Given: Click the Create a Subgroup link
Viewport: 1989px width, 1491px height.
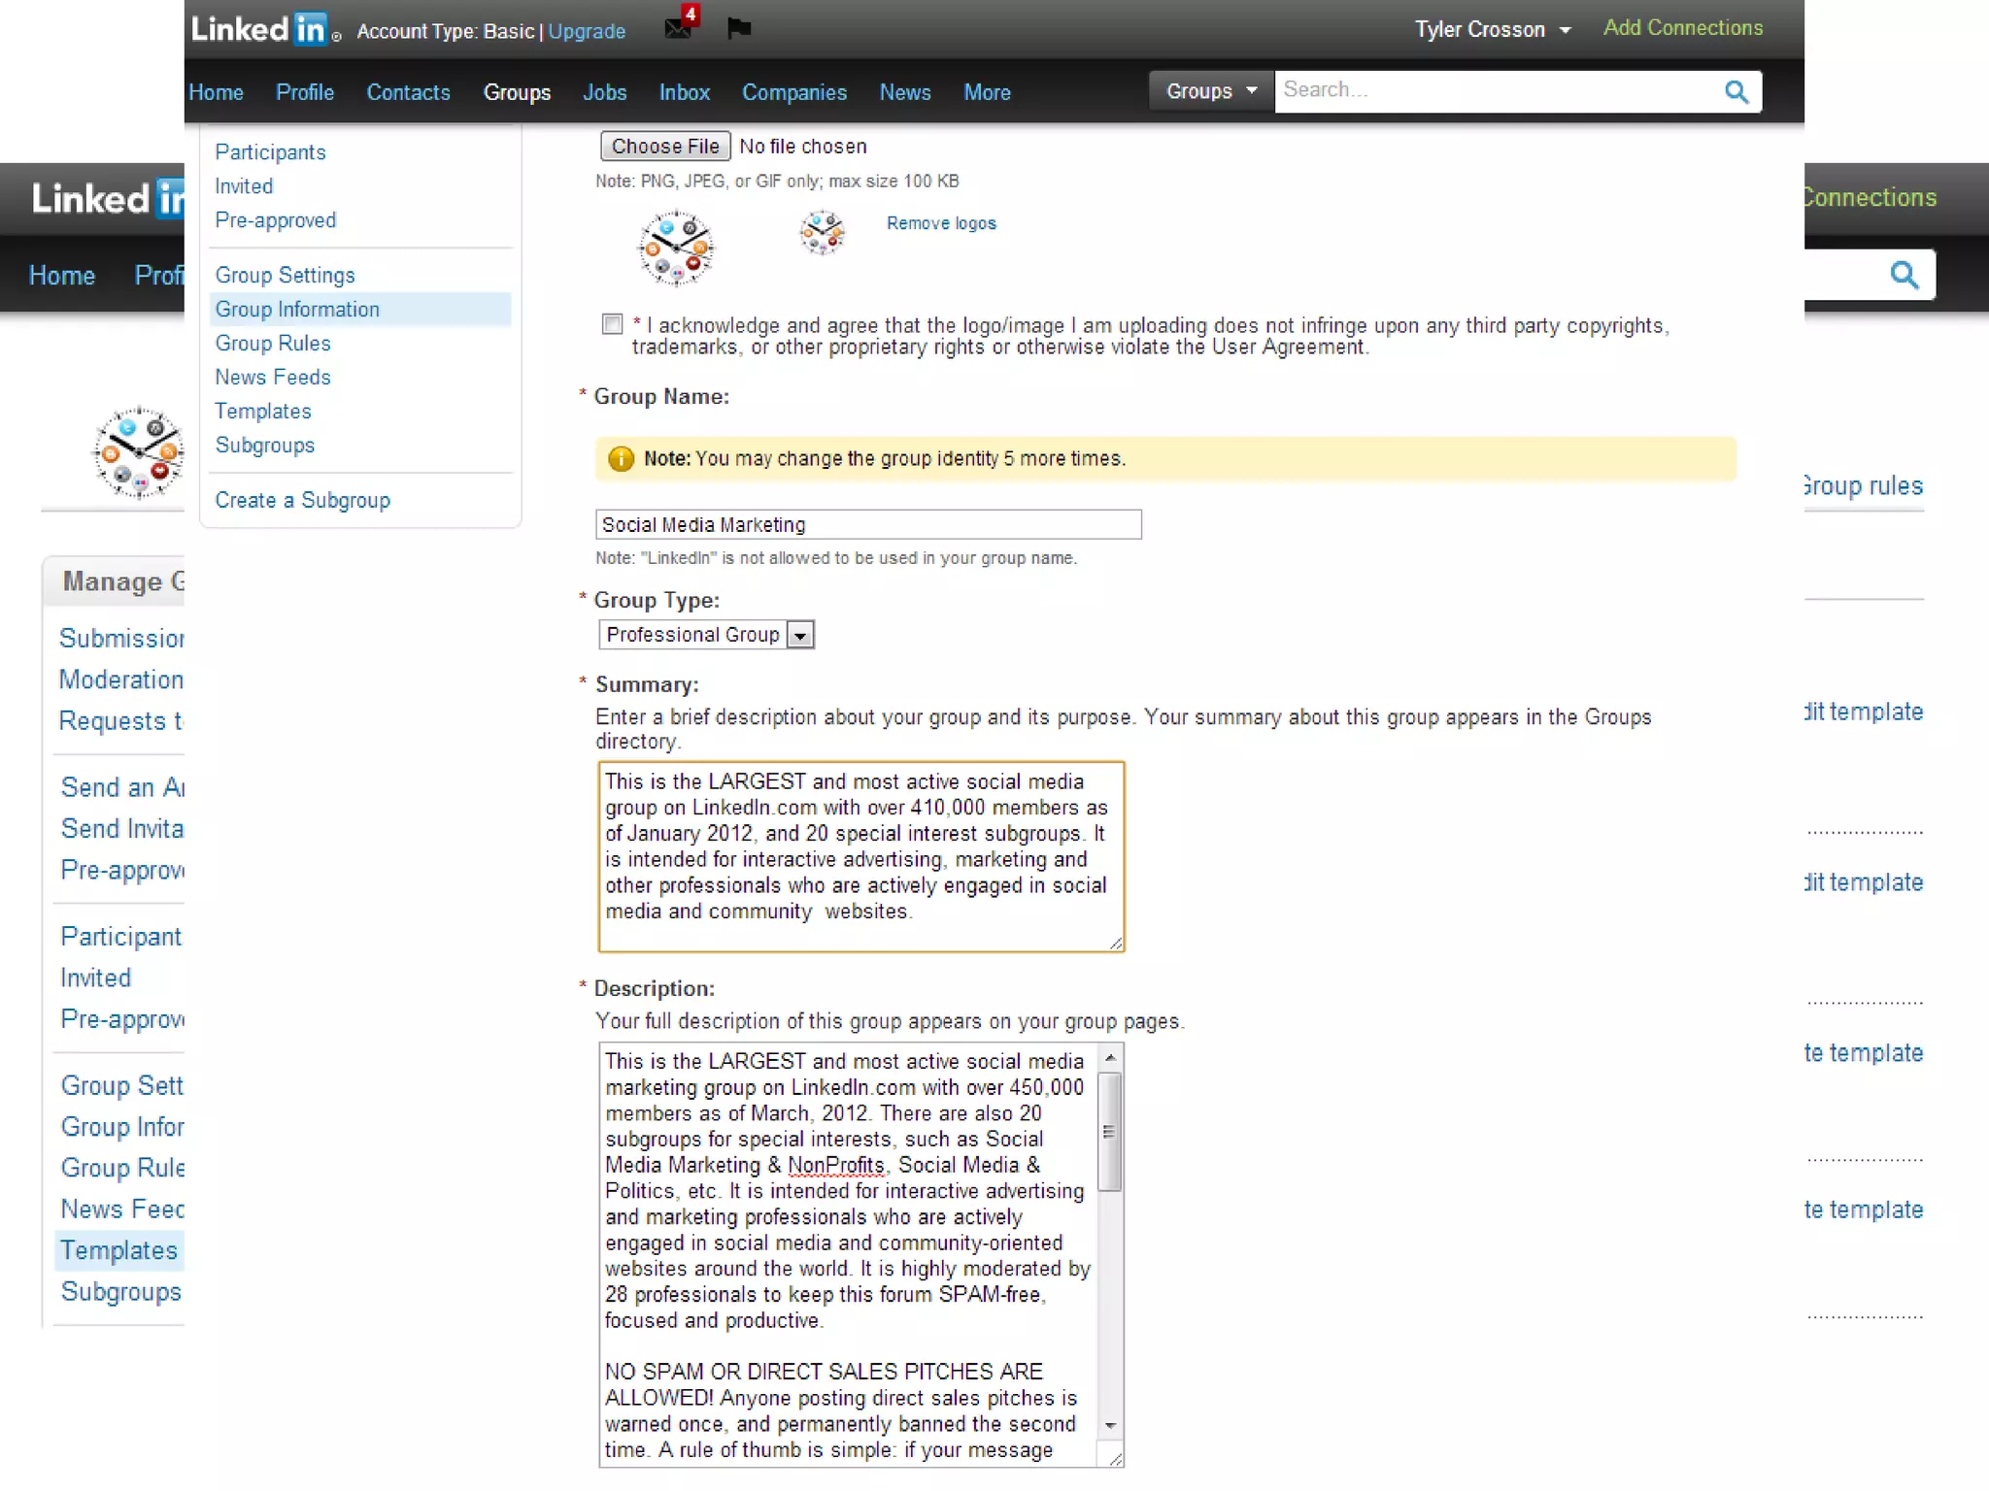Looking at the screenshot, I should pyautogui.click(x=302, y=501).
